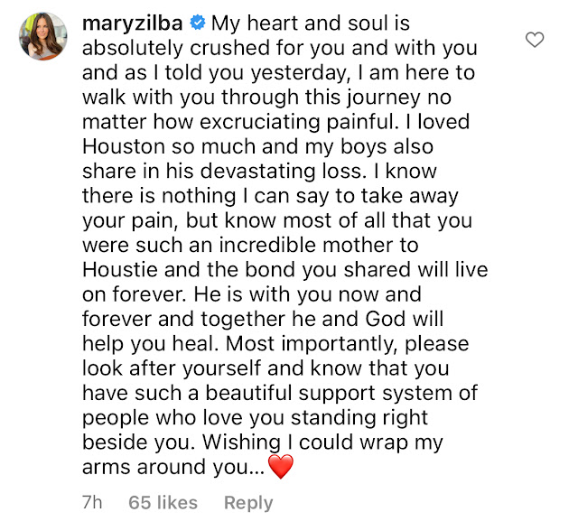The width and height of the screenshot is (578, 531).
Task: Reply to maryzilba's comment
Action: 248,503
